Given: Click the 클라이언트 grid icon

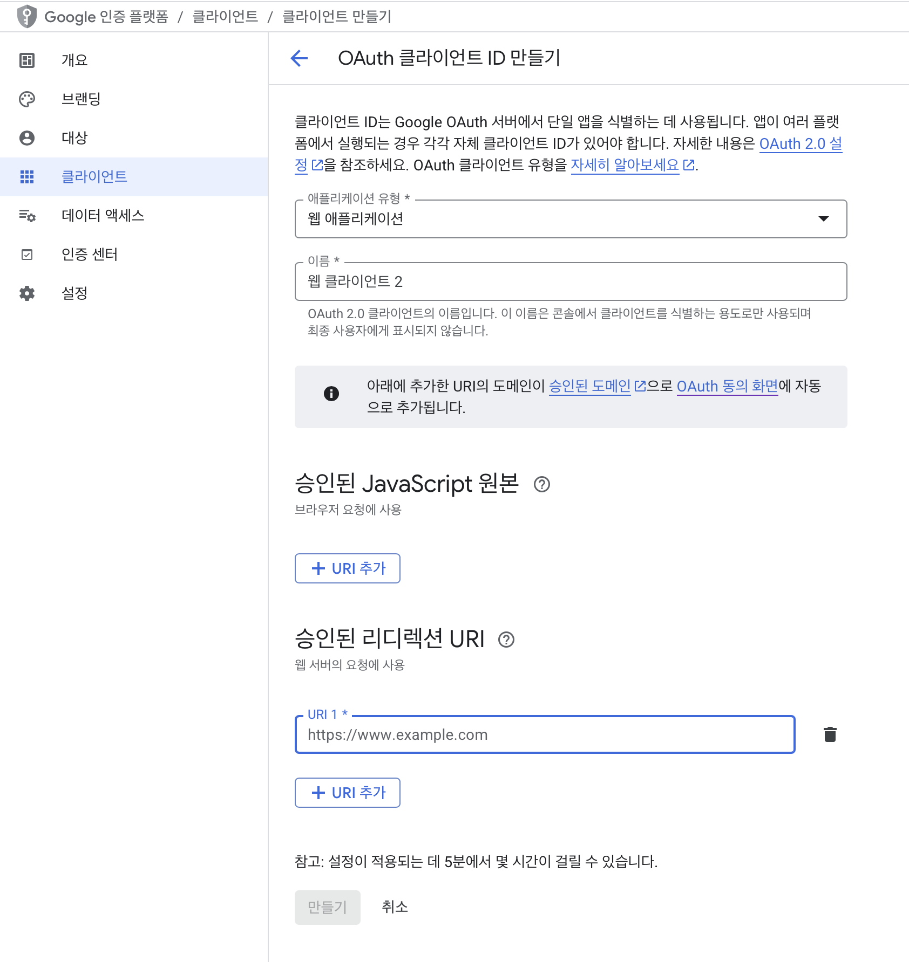Looking at the screenshot, I should (x=27, y=177).
